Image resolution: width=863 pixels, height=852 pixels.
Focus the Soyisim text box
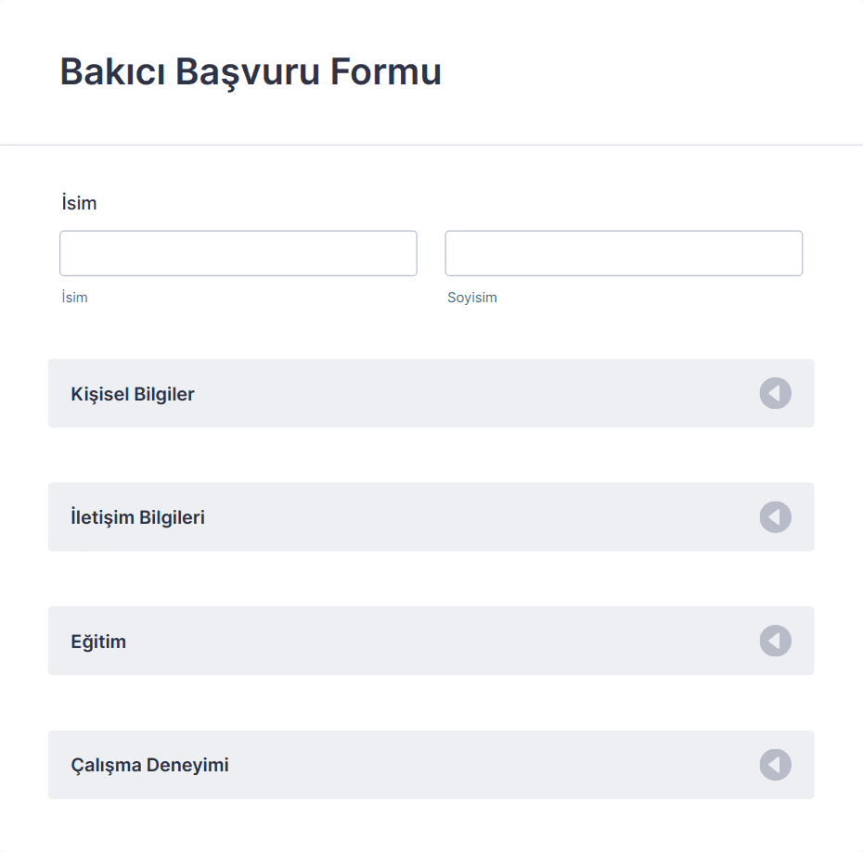coord(624,253)
